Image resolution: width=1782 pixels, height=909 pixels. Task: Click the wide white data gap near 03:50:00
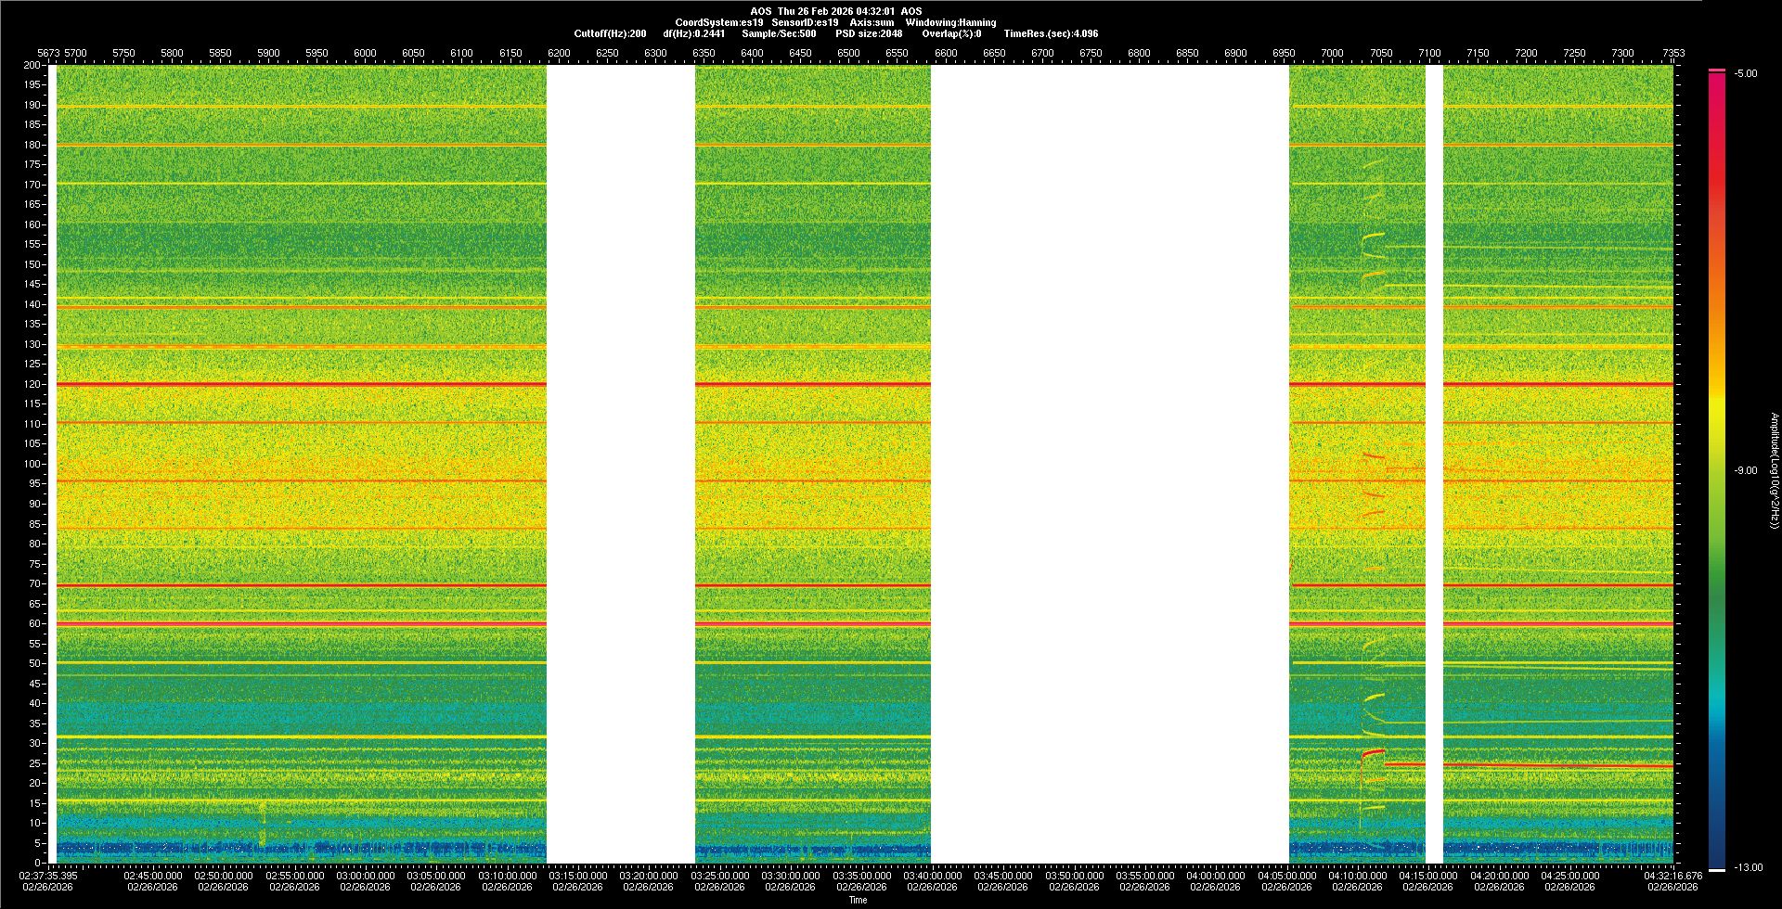coord(1109,464)
